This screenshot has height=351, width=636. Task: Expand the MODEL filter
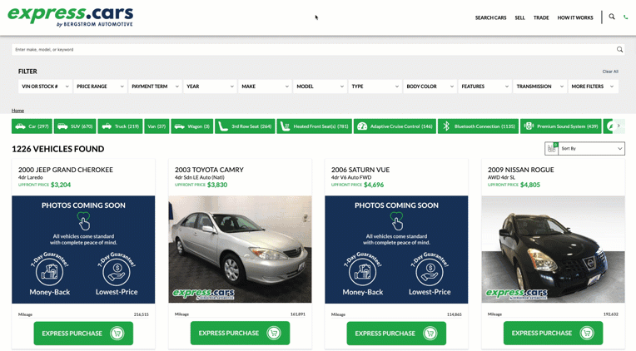tap(320, 87)
